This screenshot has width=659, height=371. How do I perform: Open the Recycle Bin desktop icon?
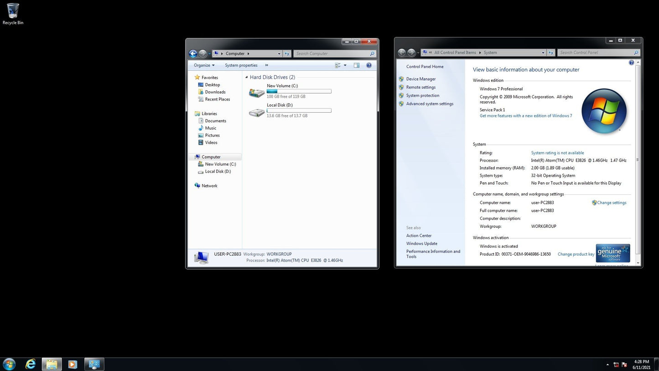pyautogui.click(x=13, y=14)
